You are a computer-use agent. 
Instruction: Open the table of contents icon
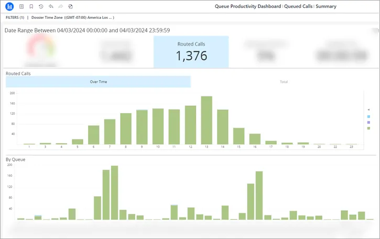pos(21,6)
